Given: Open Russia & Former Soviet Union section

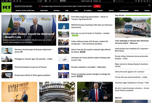Looking at the screenshot, I should point(25,11).
